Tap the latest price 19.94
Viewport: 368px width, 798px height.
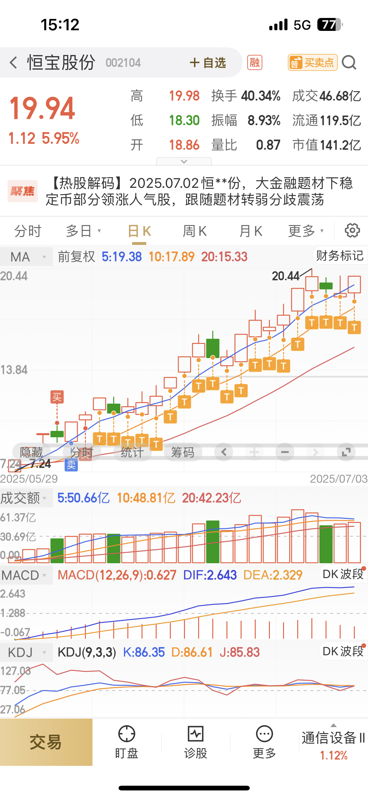42,108
